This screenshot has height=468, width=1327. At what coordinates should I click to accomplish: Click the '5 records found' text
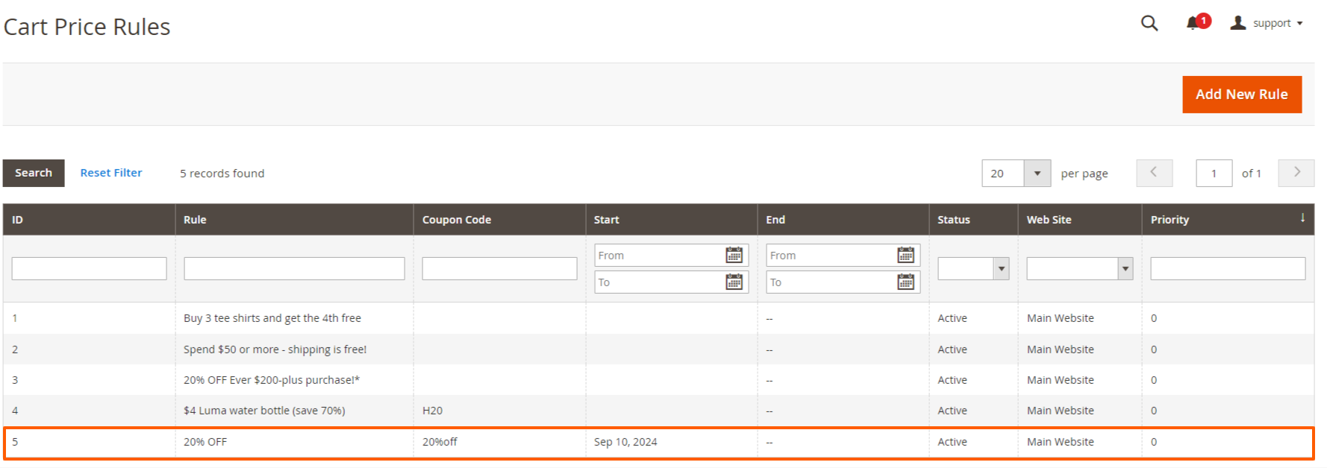click(x=222, y=174)
